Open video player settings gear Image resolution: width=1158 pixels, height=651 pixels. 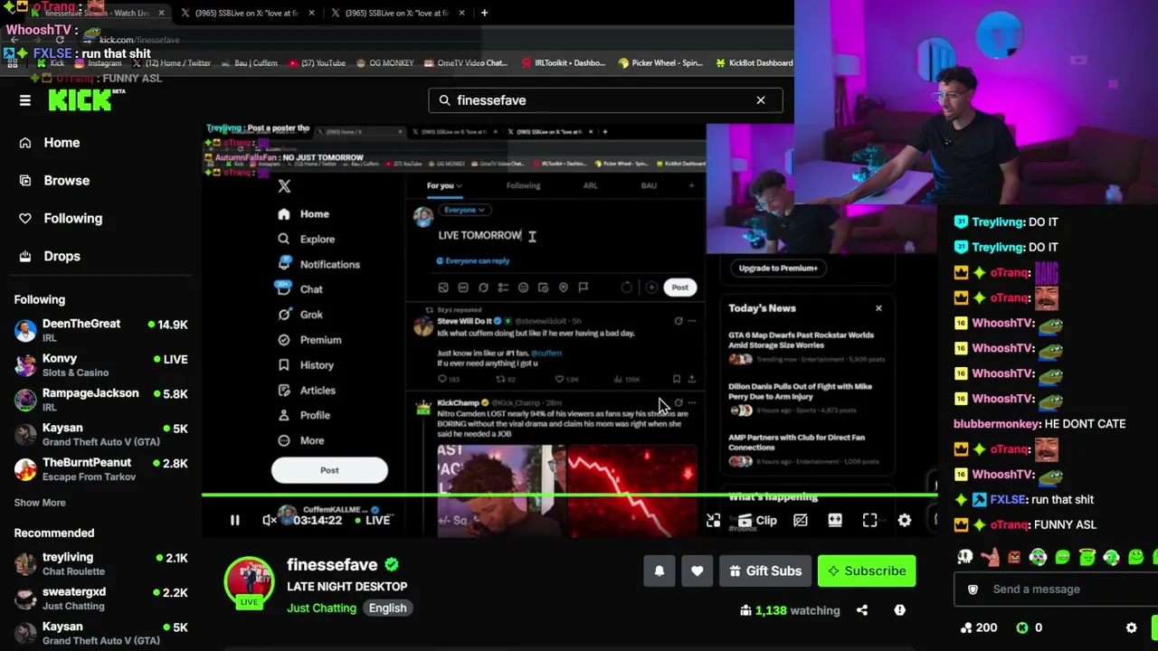(905, 520)
